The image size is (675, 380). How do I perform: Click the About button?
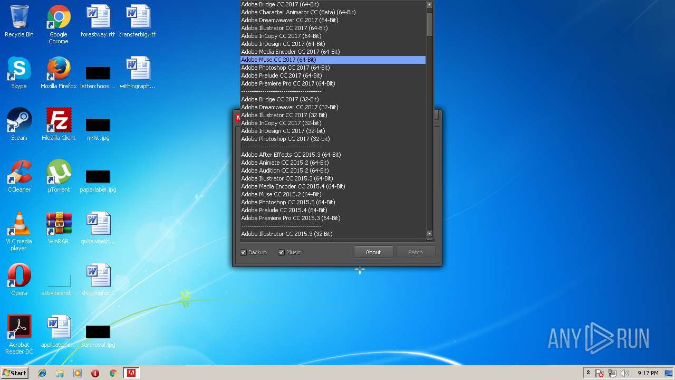pos(373,252)
